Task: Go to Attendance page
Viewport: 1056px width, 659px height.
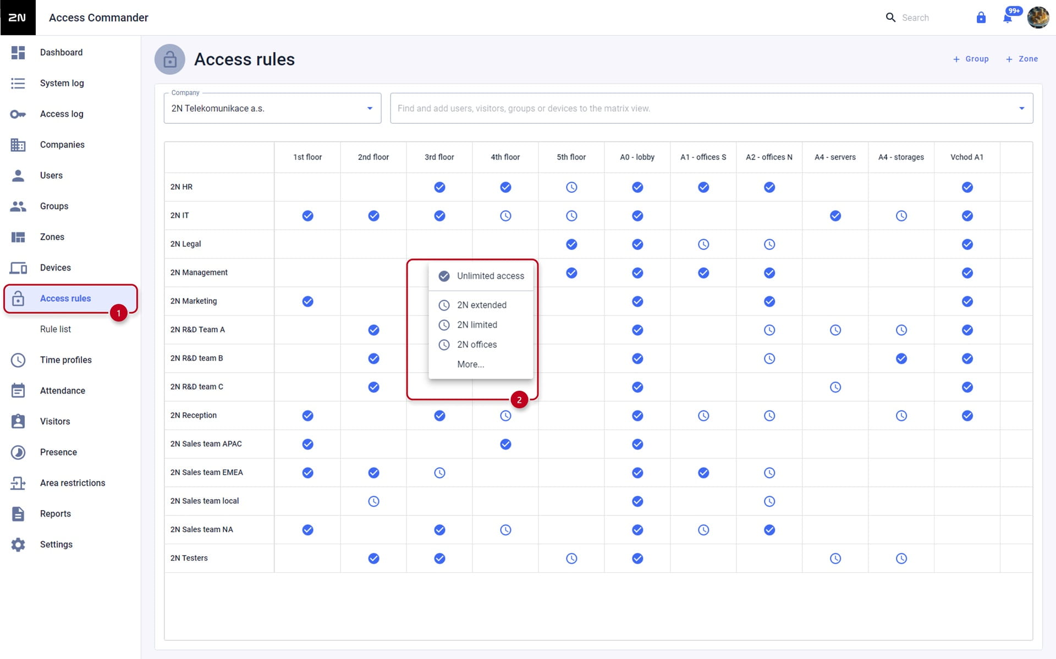Action: point(63,391)
